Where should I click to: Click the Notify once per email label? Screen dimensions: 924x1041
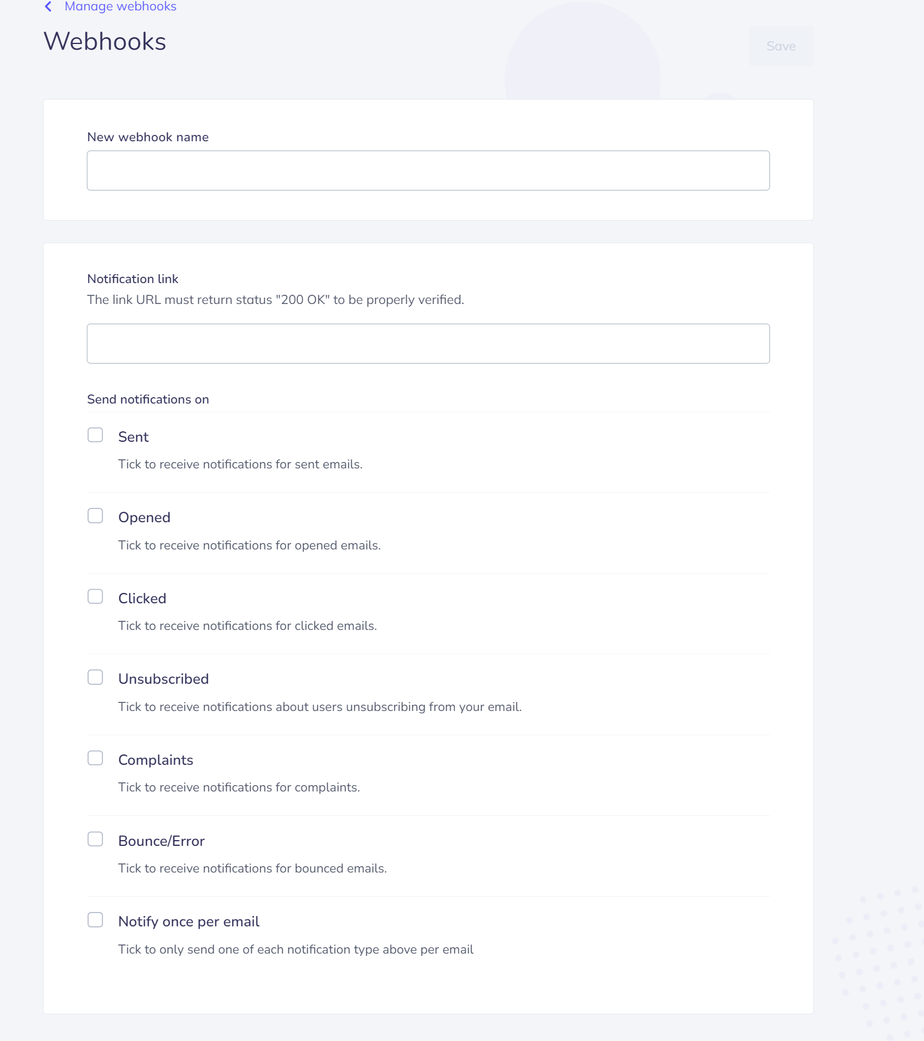click(189, 922)
